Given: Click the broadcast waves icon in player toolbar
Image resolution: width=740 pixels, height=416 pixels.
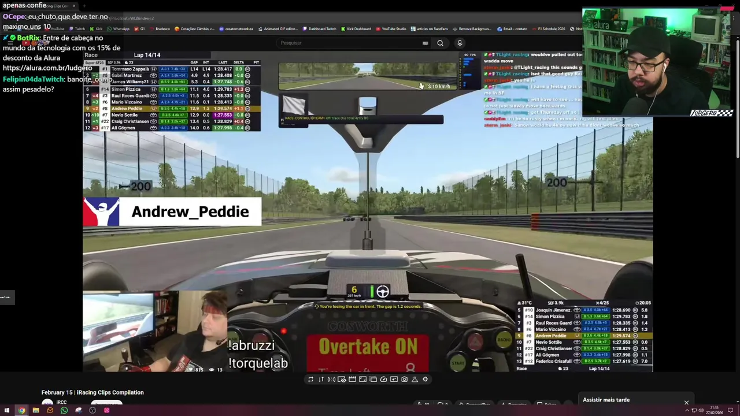Looking at the screenshot, I should point(331,380).
